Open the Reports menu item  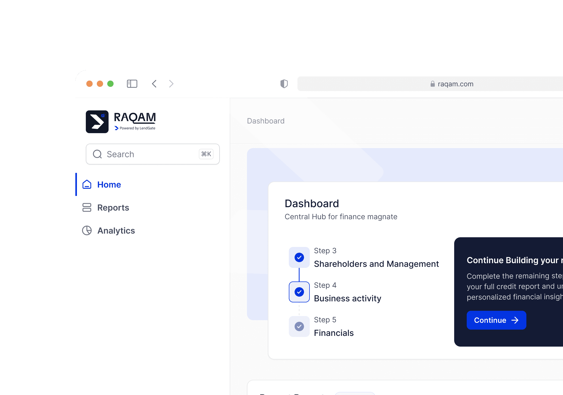[113, 207]
